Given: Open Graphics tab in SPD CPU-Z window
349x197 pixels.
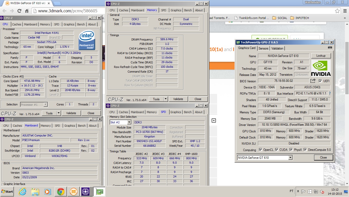Looking at the screenshot, I should (x=176, y=112).
